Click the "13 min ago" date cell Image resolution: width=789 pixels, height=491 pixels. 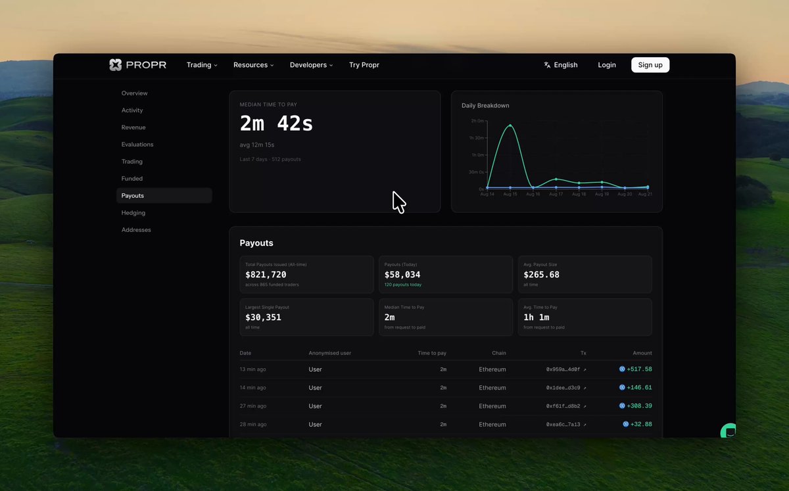(253, 369)
